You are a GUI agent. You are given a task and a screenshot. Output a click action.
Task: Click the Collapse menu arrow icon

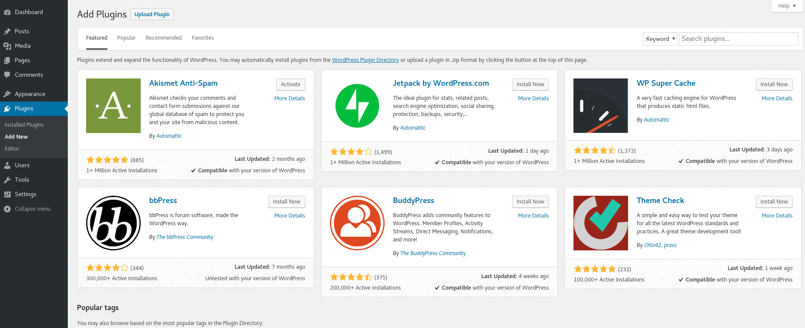pos(7,209)
